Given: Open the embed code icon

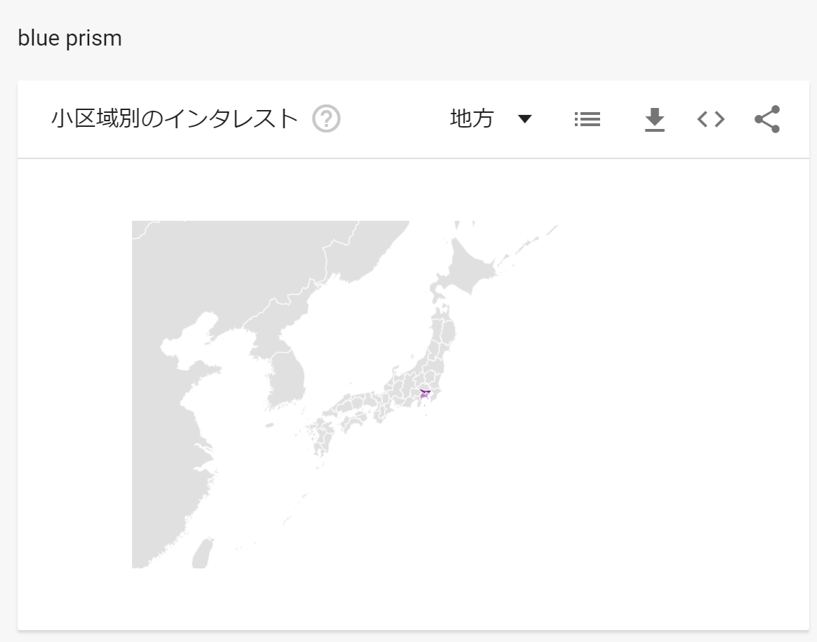Looking at the screenshot, I should (710, 120).
